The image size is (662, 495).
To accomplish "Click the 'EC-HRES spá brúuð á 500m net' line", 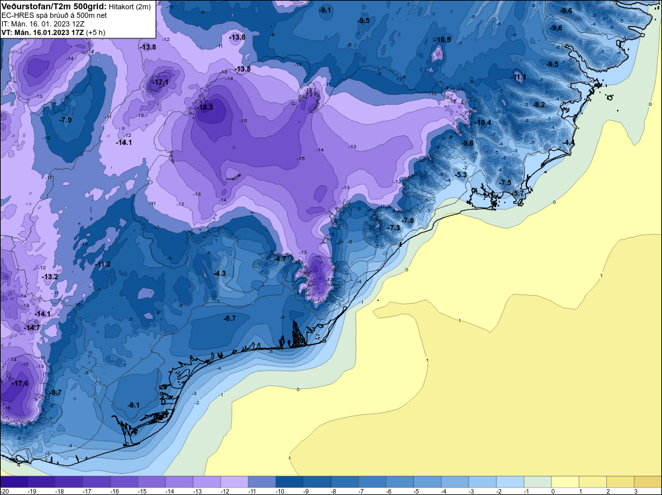I will (x=54, y=15).
